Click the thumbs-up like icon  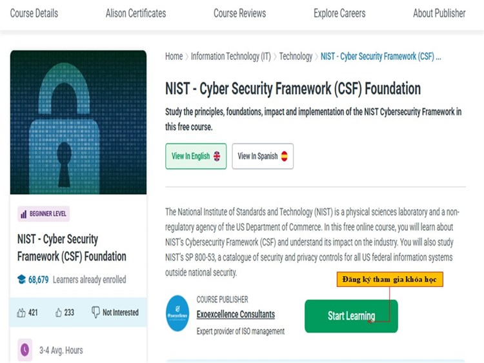tap(21, 313)
